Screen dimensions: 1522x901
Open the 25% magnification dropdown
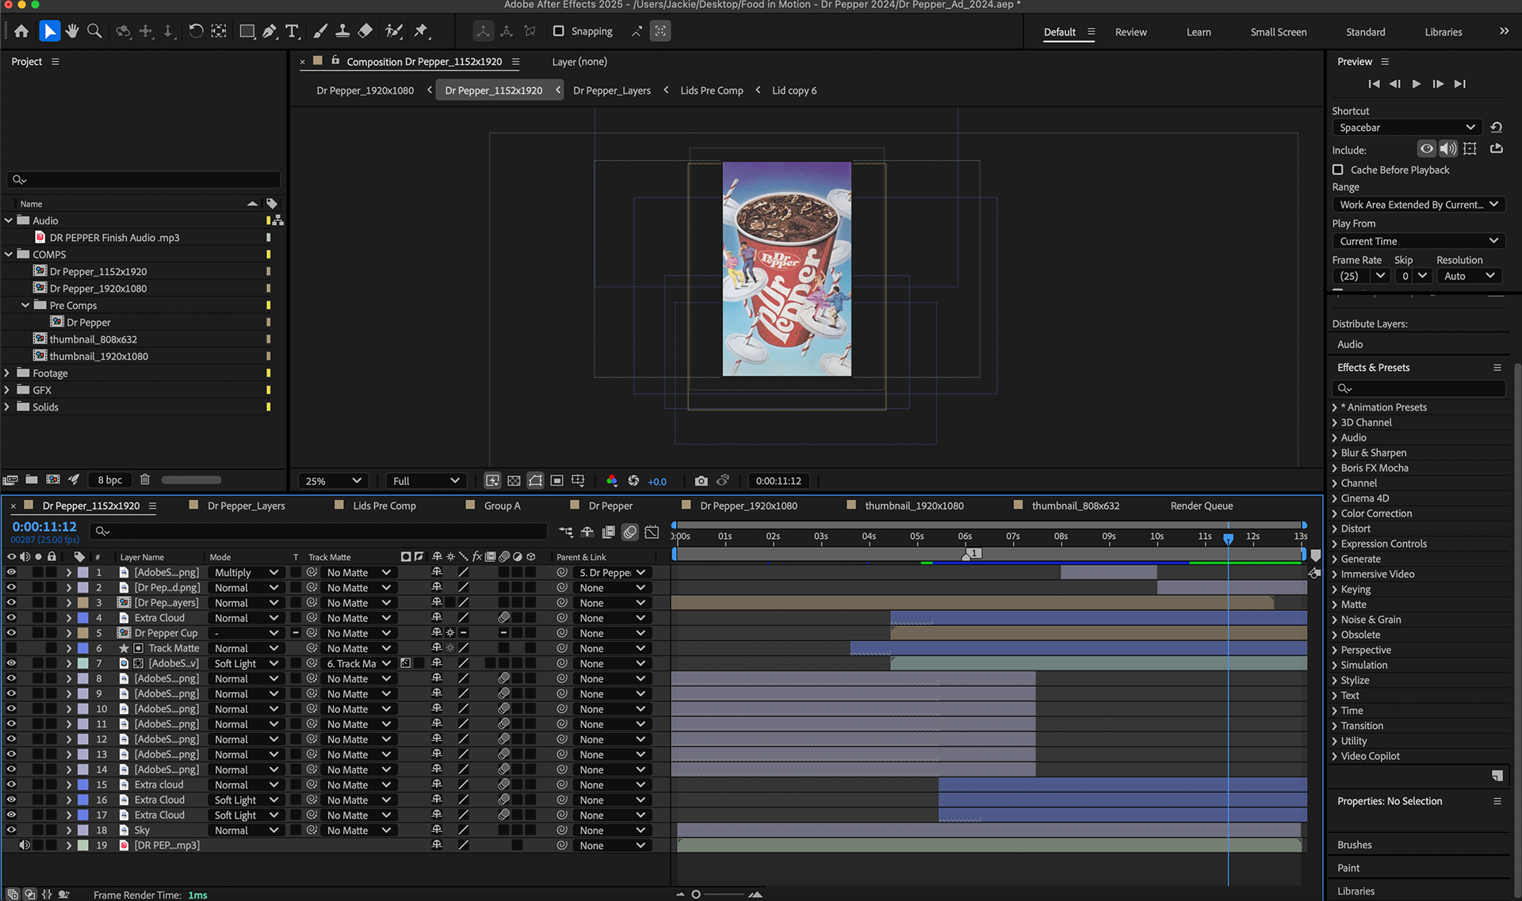pyautogui.click(x=333, y=481)
